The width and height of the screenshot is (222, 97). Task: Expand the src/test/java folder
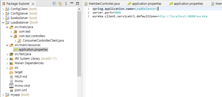tap(7, 54)
